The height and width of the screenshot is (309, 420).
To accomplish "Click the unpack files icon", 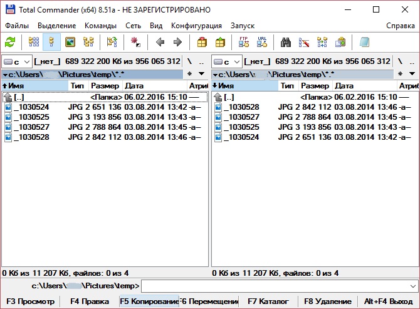I will coord(220,42).
